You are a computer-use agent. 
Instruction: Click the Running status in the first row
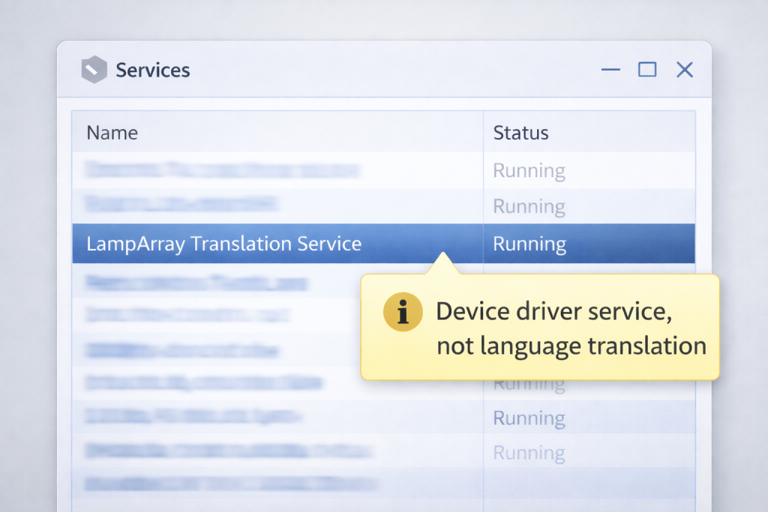click(529, 170)
